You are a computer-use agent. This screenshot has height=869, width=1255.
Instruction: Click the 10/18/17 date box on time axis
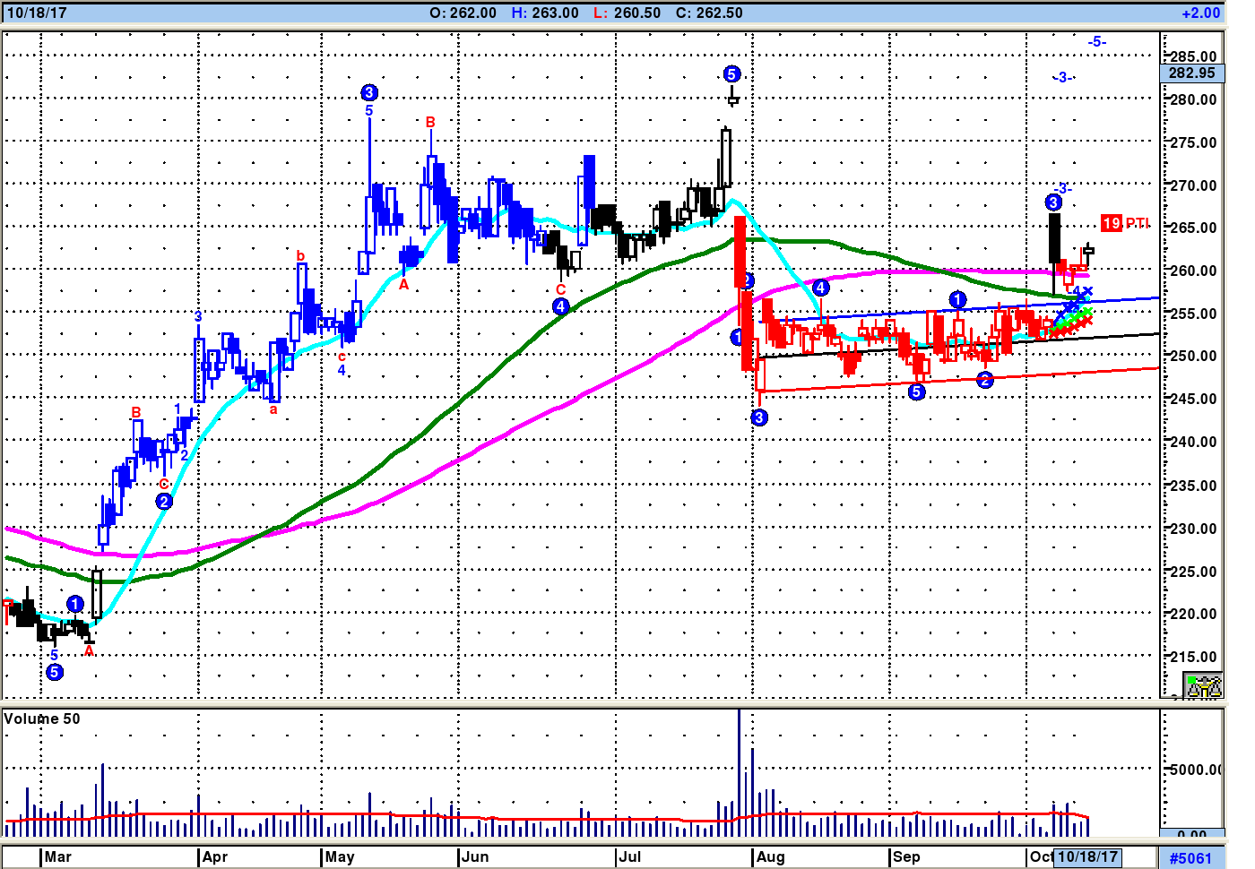click(1087, 856)
